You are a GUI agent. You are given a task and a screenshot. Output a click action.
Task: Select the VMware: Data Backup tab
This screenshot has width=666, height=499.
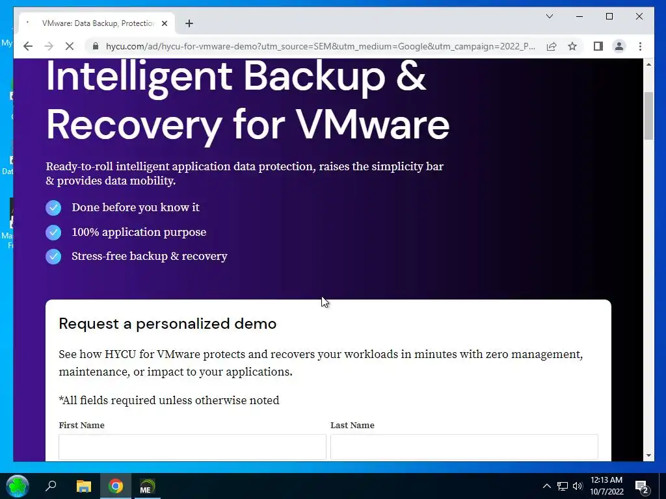coord(97,23)
